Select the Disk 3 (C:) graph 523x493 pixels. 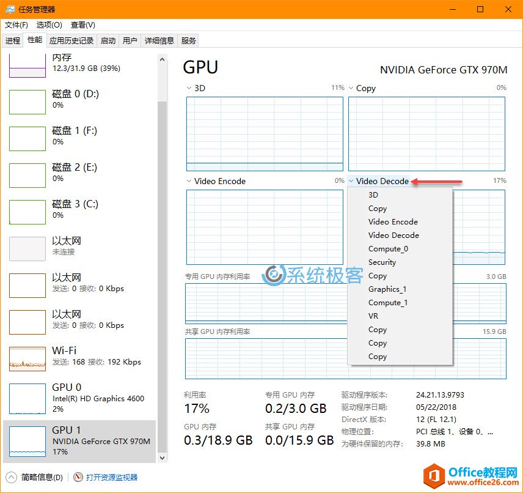[27, 212]
